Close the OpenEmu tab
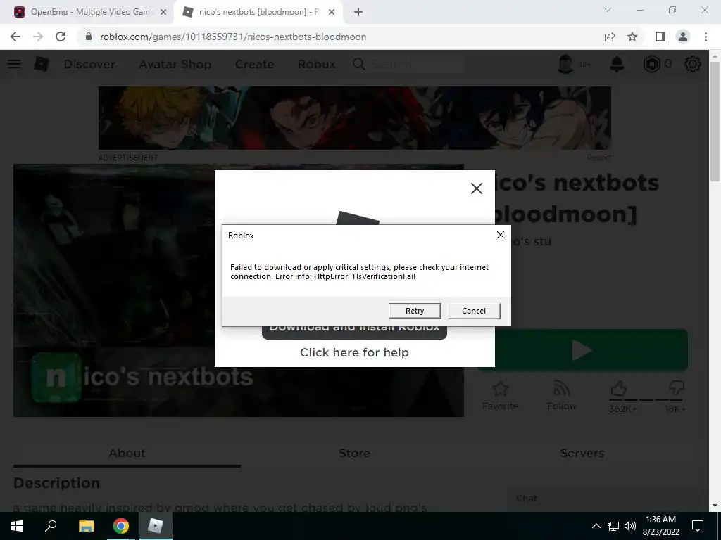 (163, 13)
